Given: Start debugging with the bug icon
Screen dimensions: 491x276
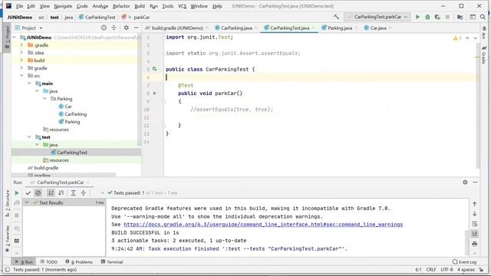Looking at the screenshot, I should [427, 17].
